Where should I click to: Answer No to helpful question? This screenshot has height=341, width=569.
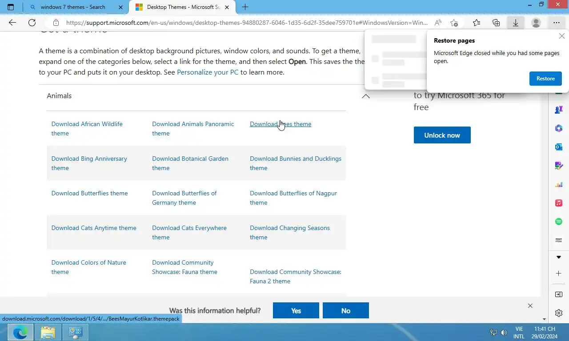pos(346,310)
